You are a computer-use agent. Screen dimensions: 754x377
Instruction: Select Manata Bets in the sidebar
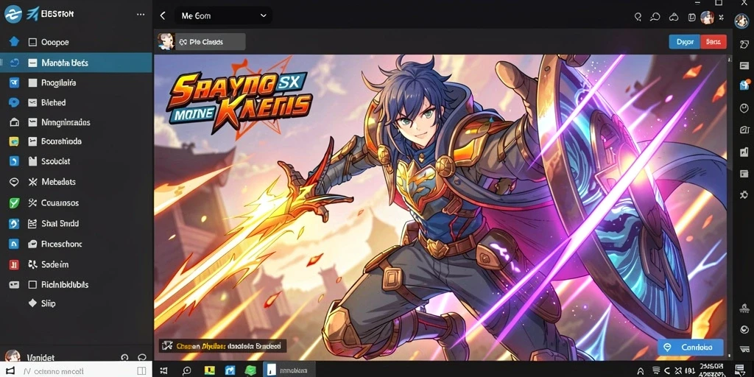[x=76, y=63]
